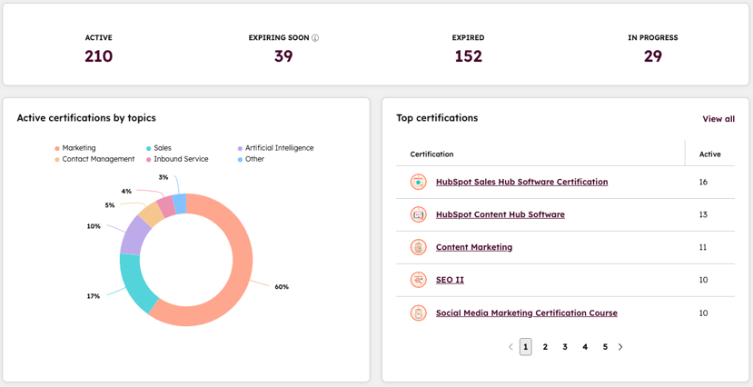The image size is (753, 387).
Task: Click the EXPIRED stat label
Action: tap(468, 38)
